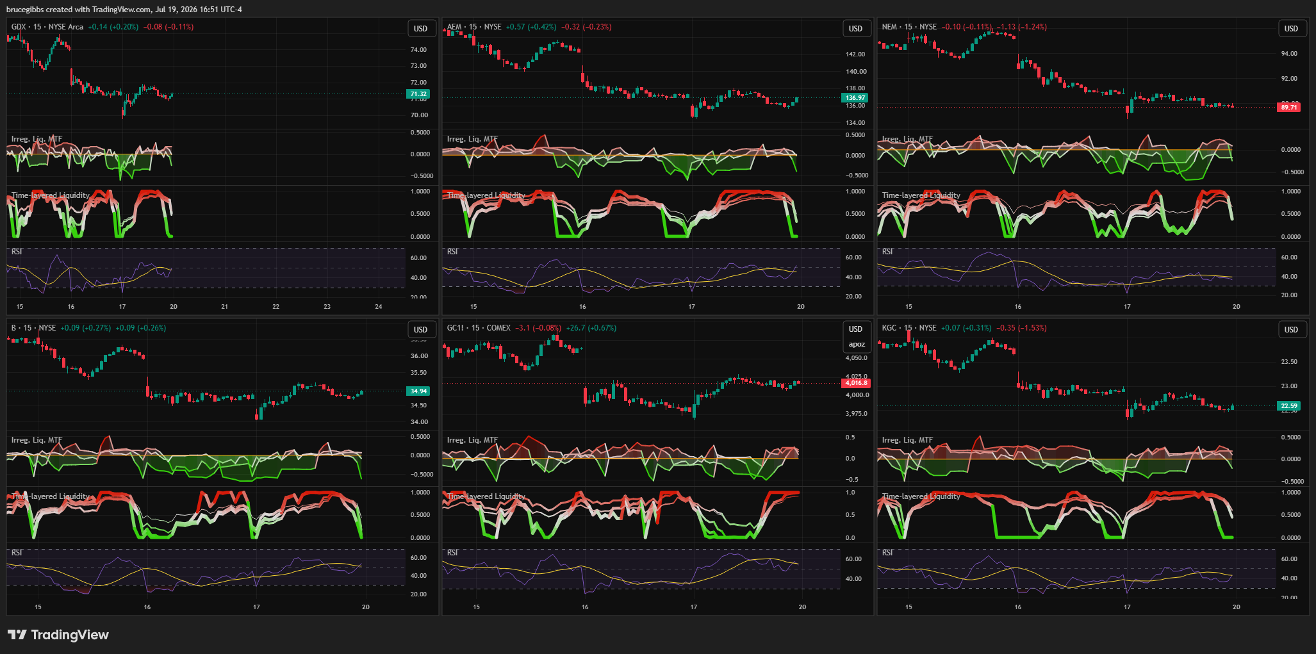1316x654 pixels.
Task: Click date 16 on KGC time axis
Action: [1018, 607]
